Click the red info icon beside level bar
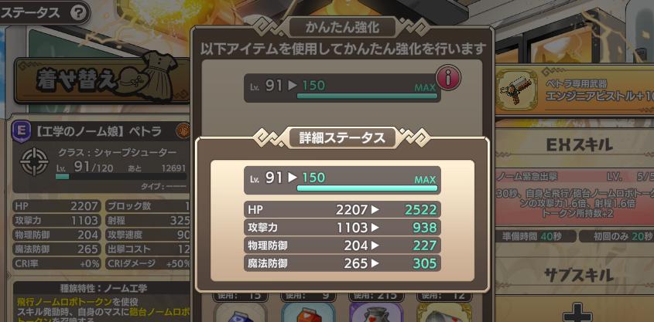 pyautogui.click(x=448, y=78)
